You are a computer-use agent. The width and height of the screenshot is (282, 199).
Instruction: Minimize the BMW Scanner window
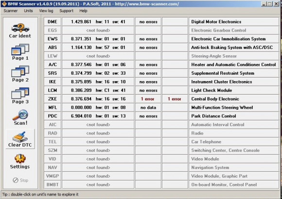[264, 4]
